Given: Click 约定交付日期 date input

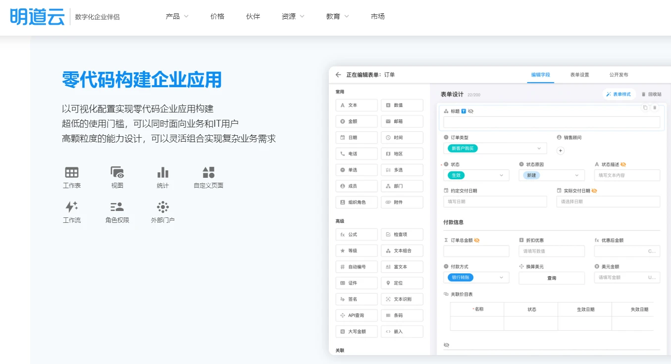Looking at the screenshot, I should (x=495, y=202).
